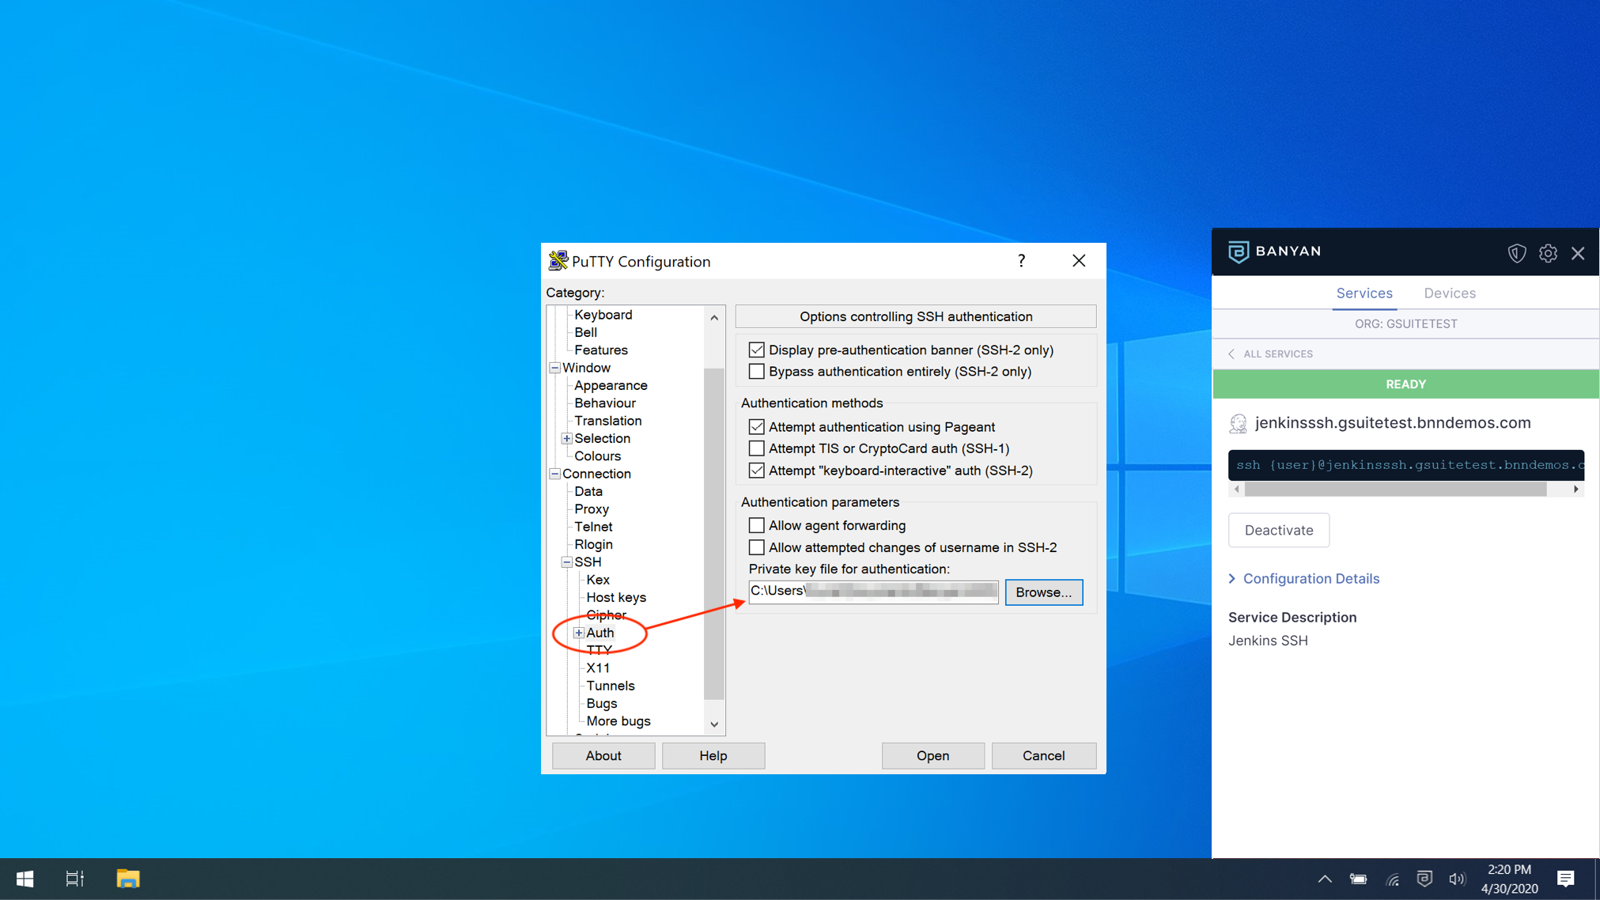Click the Help button in PuTTY

(x=713, y=756)
